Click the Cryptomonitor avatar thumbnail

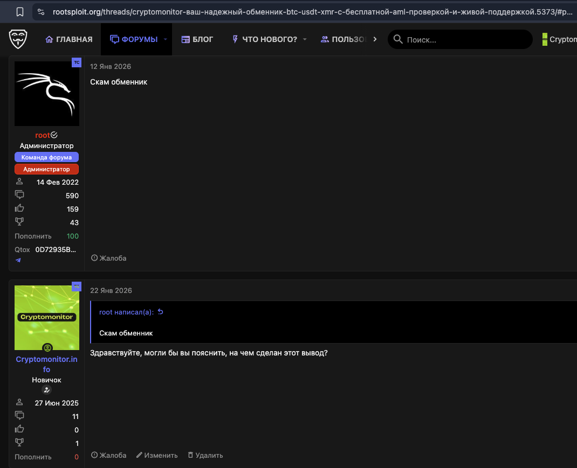[x=47, y=318]
